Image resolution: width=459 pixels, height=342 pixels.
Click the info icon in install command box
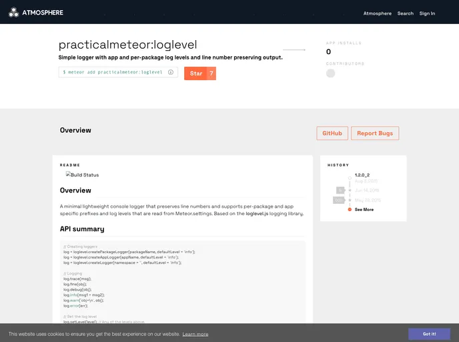point(171,72)
